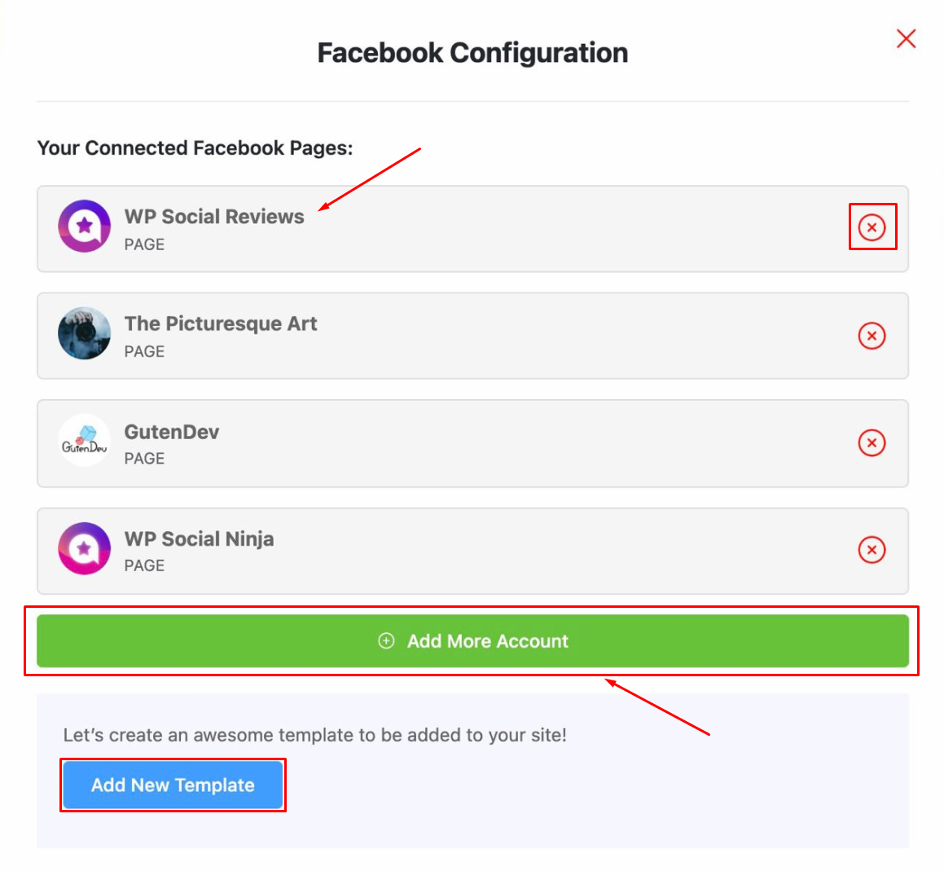944x871 pixels.
Task: Click the WP Social Ninja avatar
Action: [84, 548]
